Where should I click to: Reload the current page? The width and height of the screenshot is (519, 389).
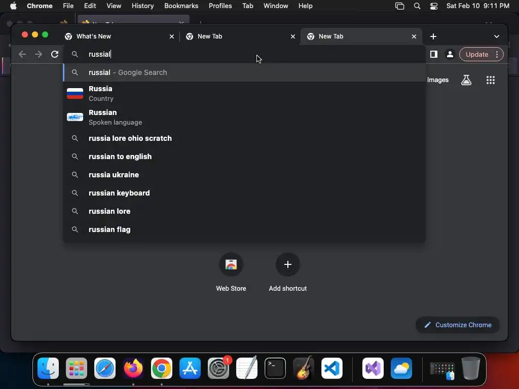pos(55,54)
